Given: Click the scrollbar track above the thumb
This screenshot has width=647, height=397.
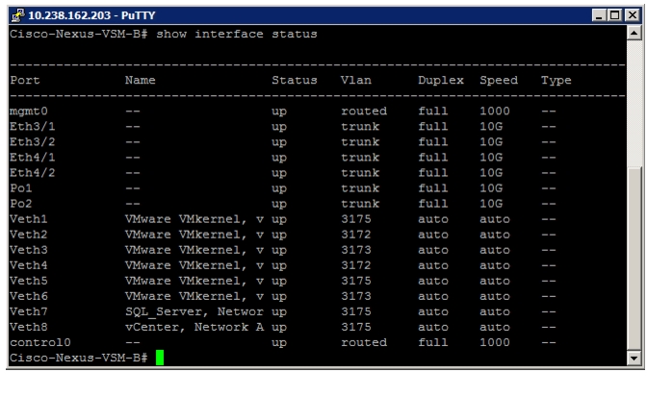Looking at the screenshot, I should [634, 104].
